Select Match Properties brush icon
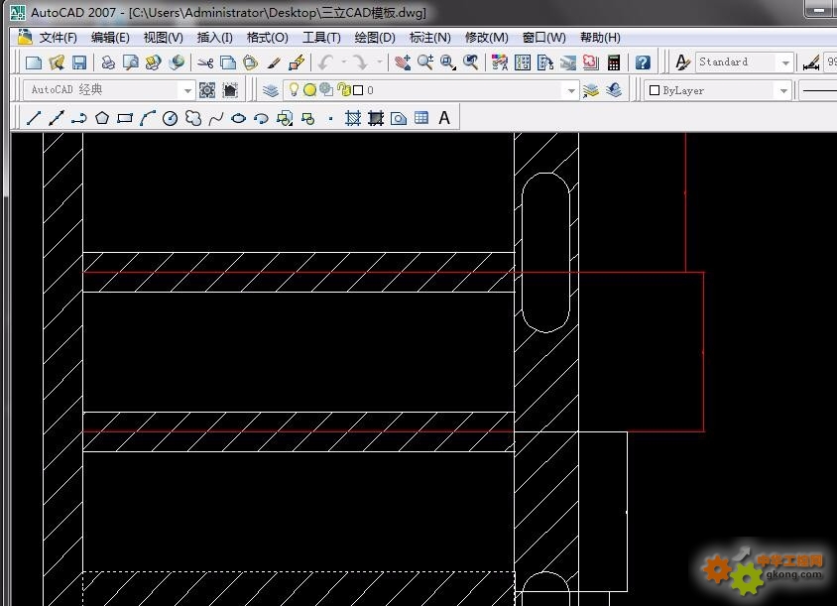The image size is (837, 606). (274, 63)
